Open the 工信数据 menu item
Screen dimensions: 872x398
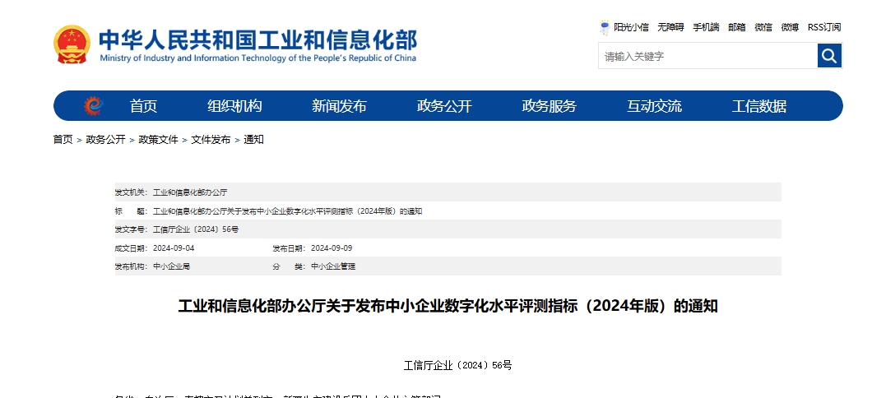pyautogui.click(x=759, y=106)
